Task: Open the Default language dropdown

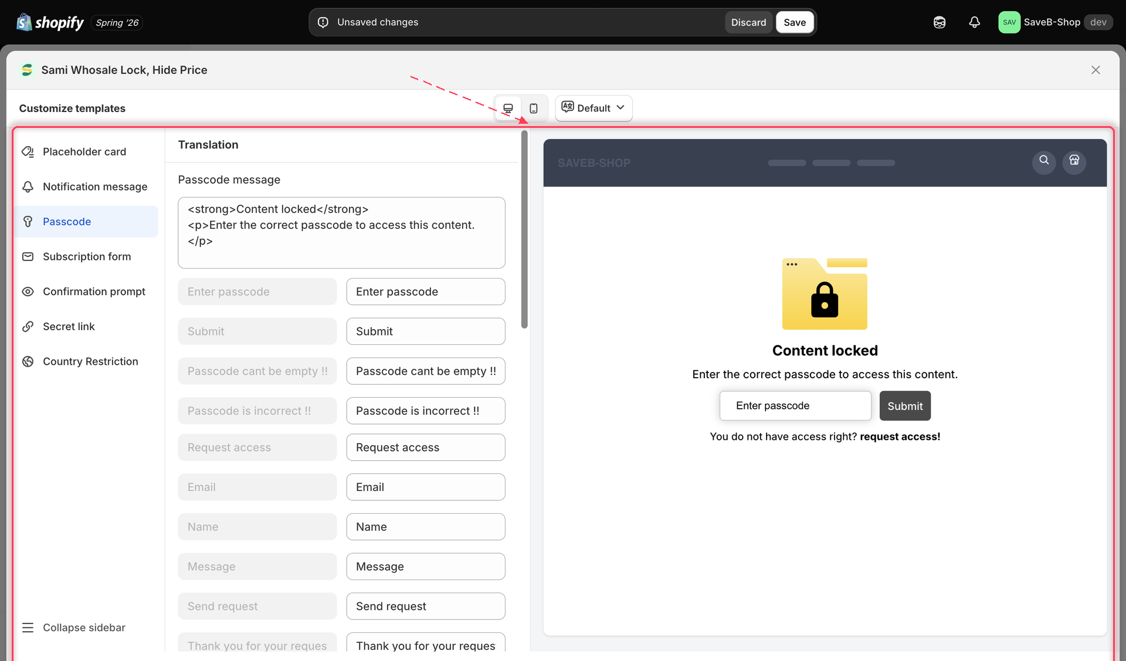Action: (593, 109)
